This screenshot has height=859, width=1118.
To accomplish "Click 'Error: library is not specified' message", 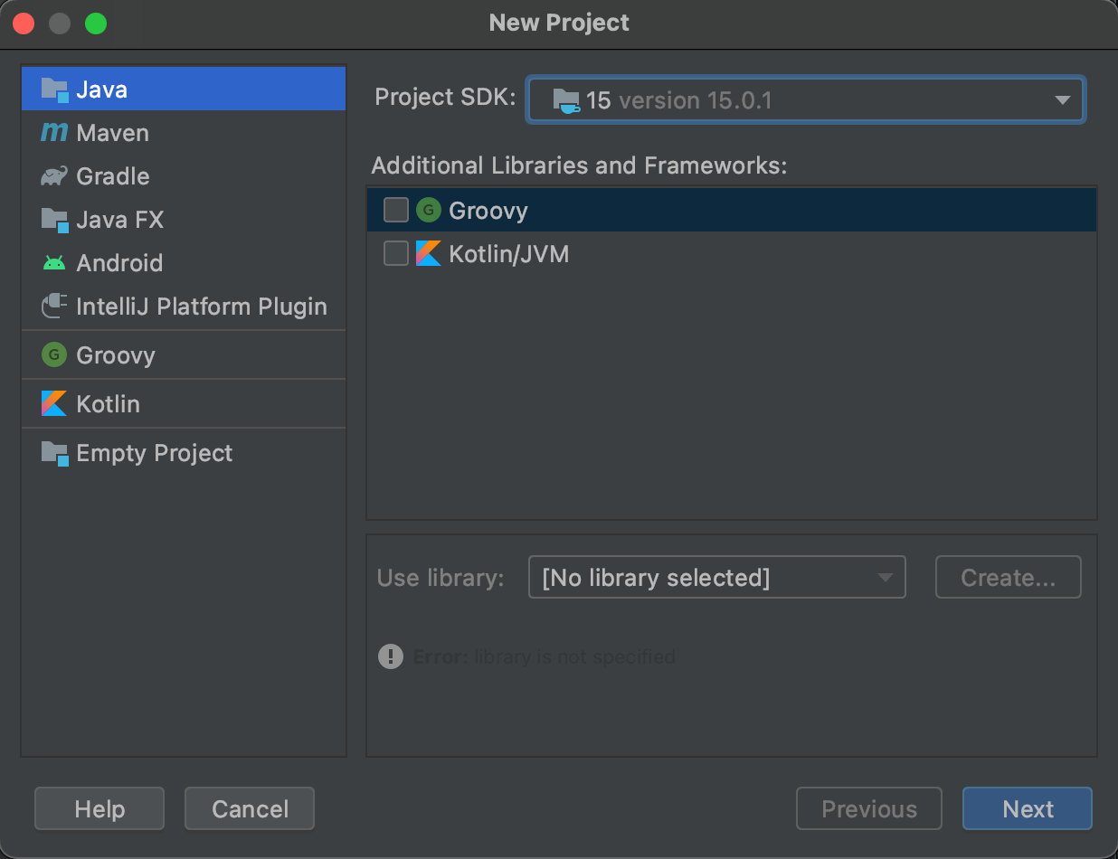I will (x=544, y=656).
